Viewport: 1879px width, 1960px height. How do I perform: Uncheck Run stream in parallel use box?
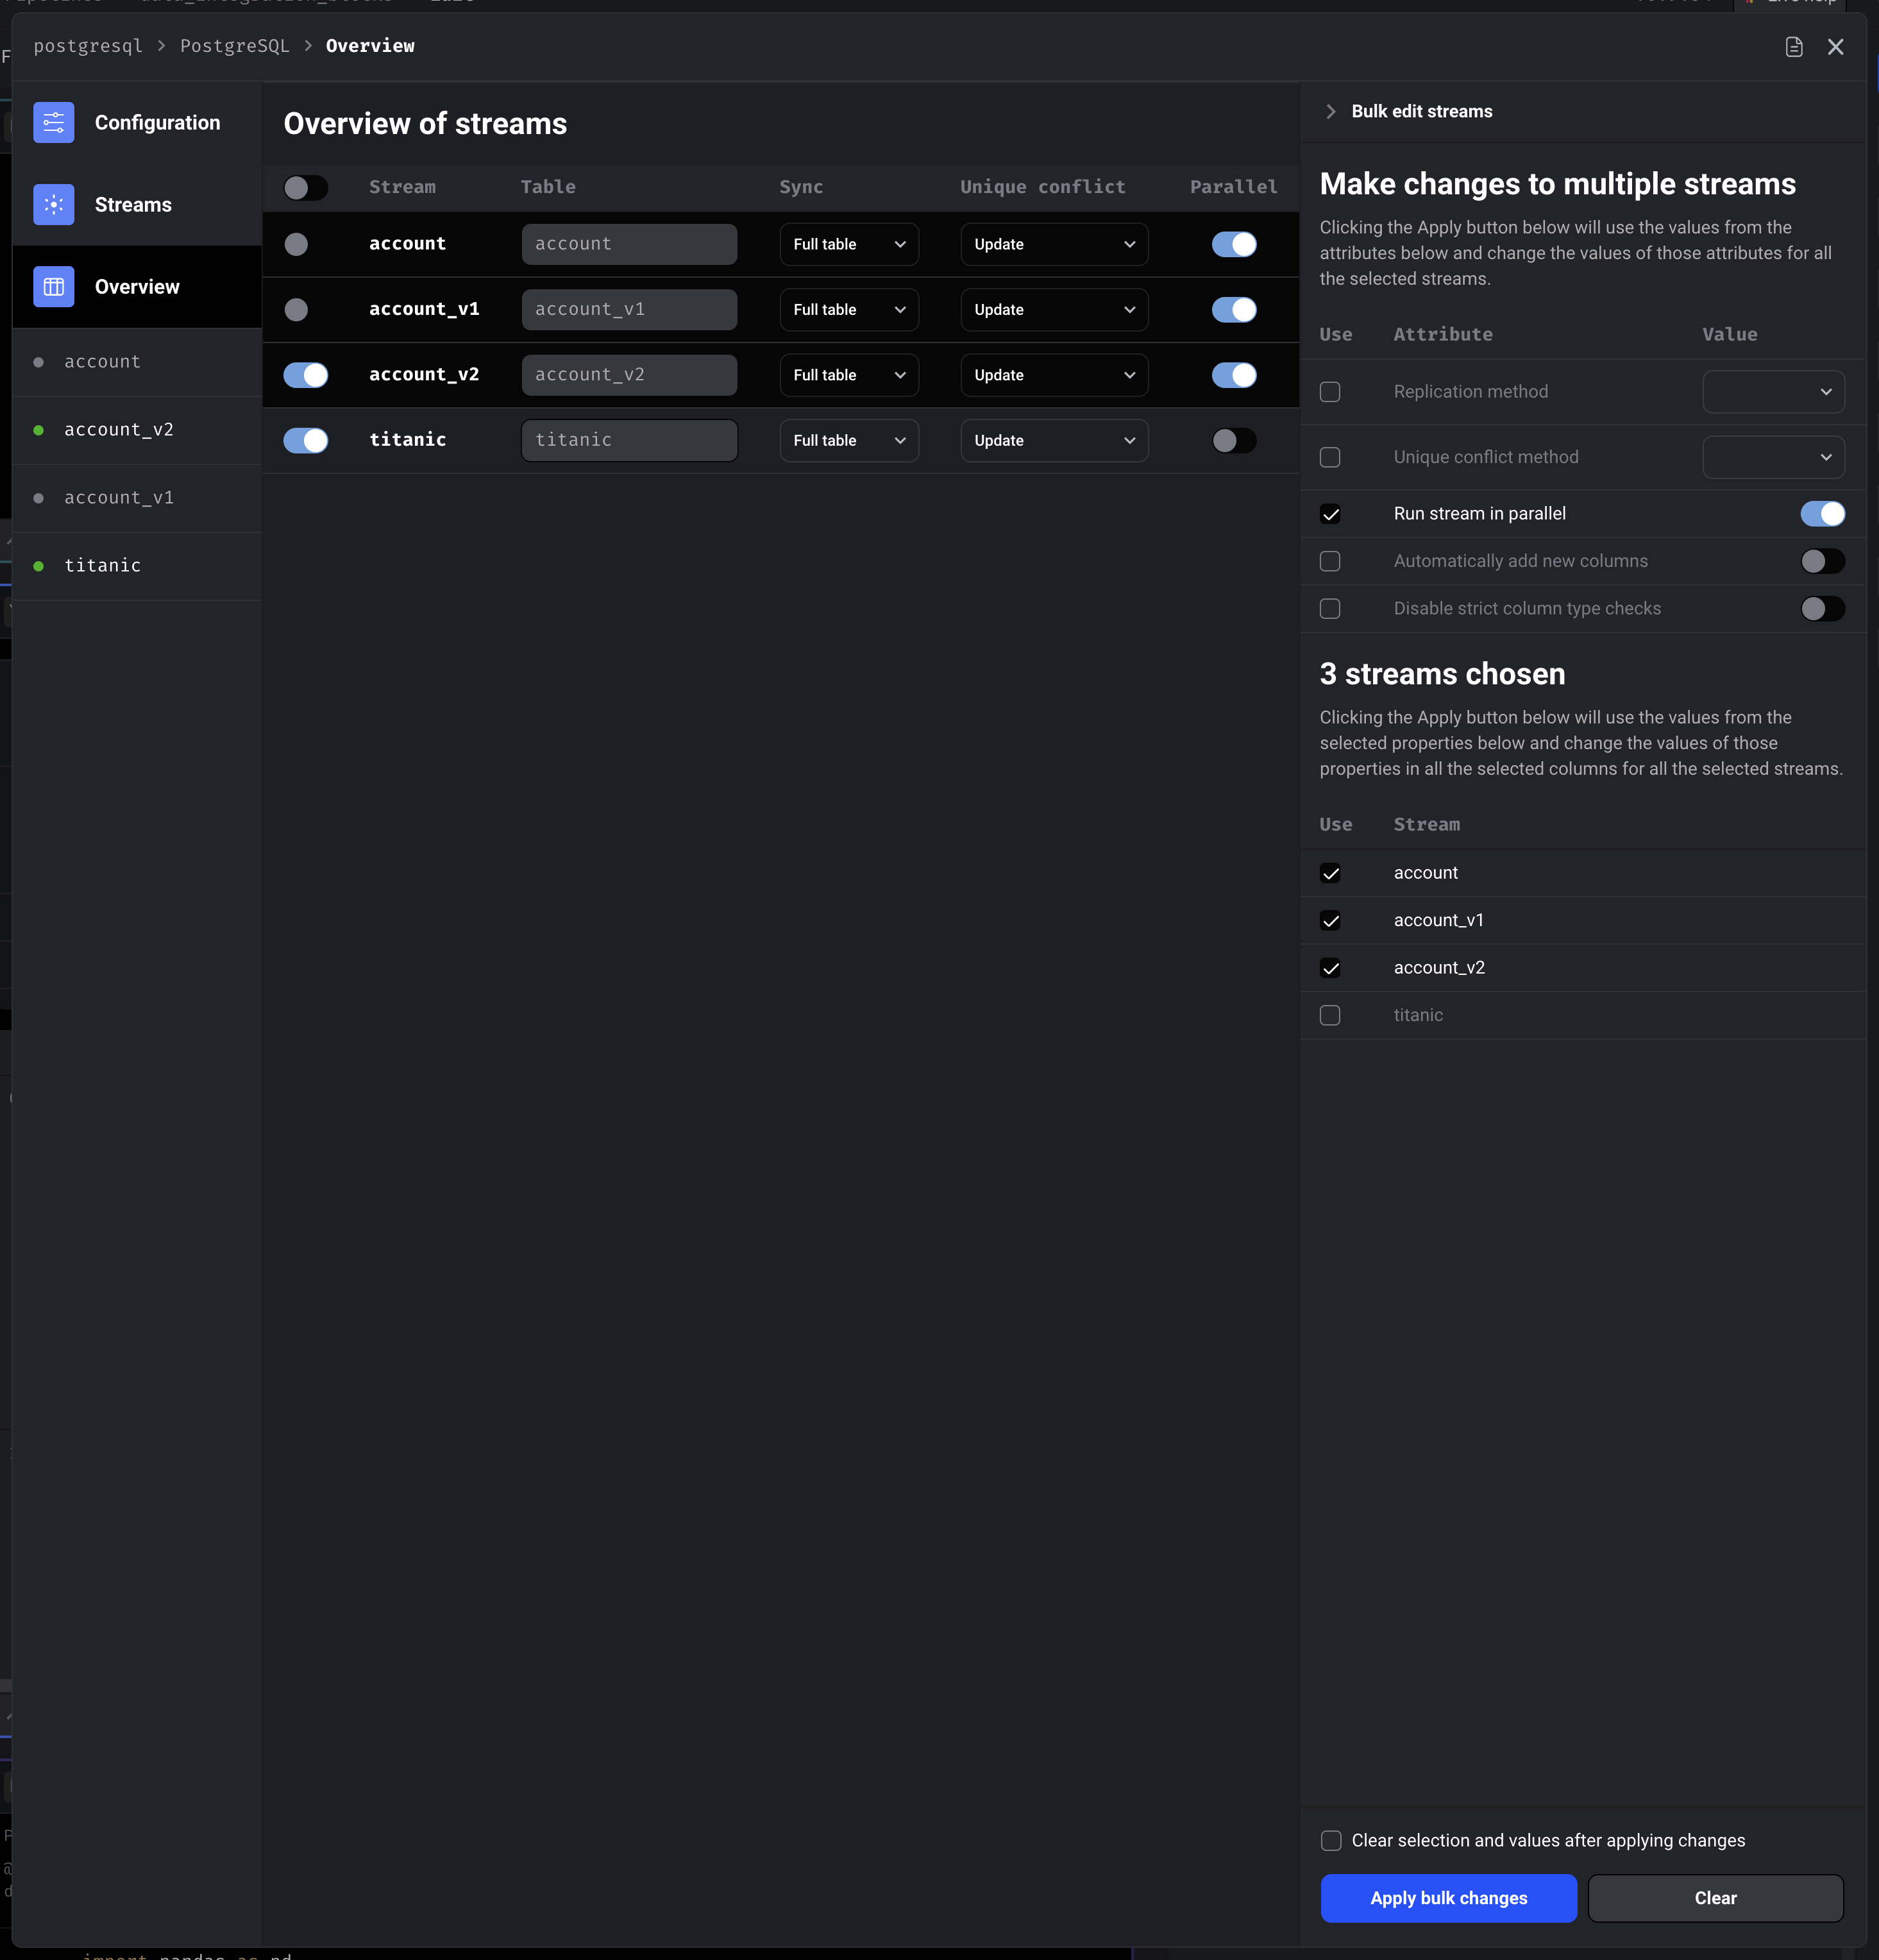coord(1330,514)
